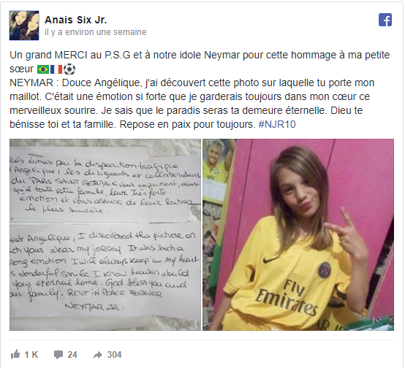The width and height of the screenshot is (405, 368).
Task: Open the photo of girl in yellow jersey
Action: [298, 234]
